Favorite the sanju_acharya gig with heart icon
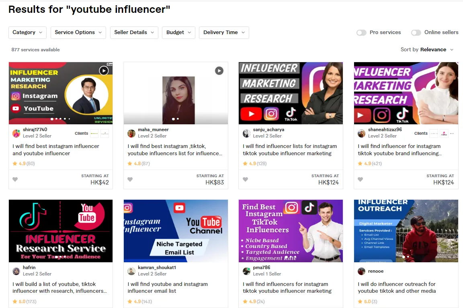 246,179
